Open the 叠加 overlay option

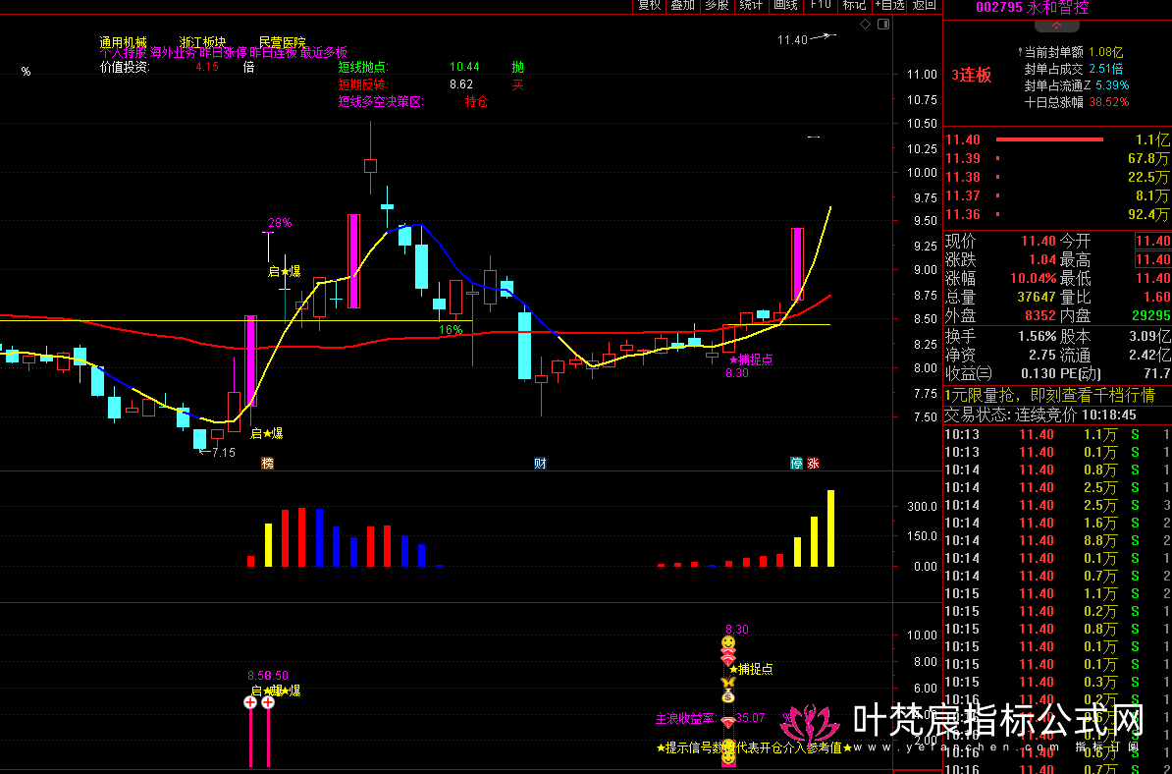[x=682, y=5]
